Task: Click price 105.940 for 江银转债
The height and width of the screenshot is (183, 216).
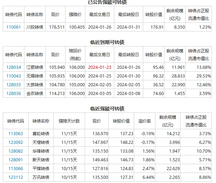Action: [57, 67]
